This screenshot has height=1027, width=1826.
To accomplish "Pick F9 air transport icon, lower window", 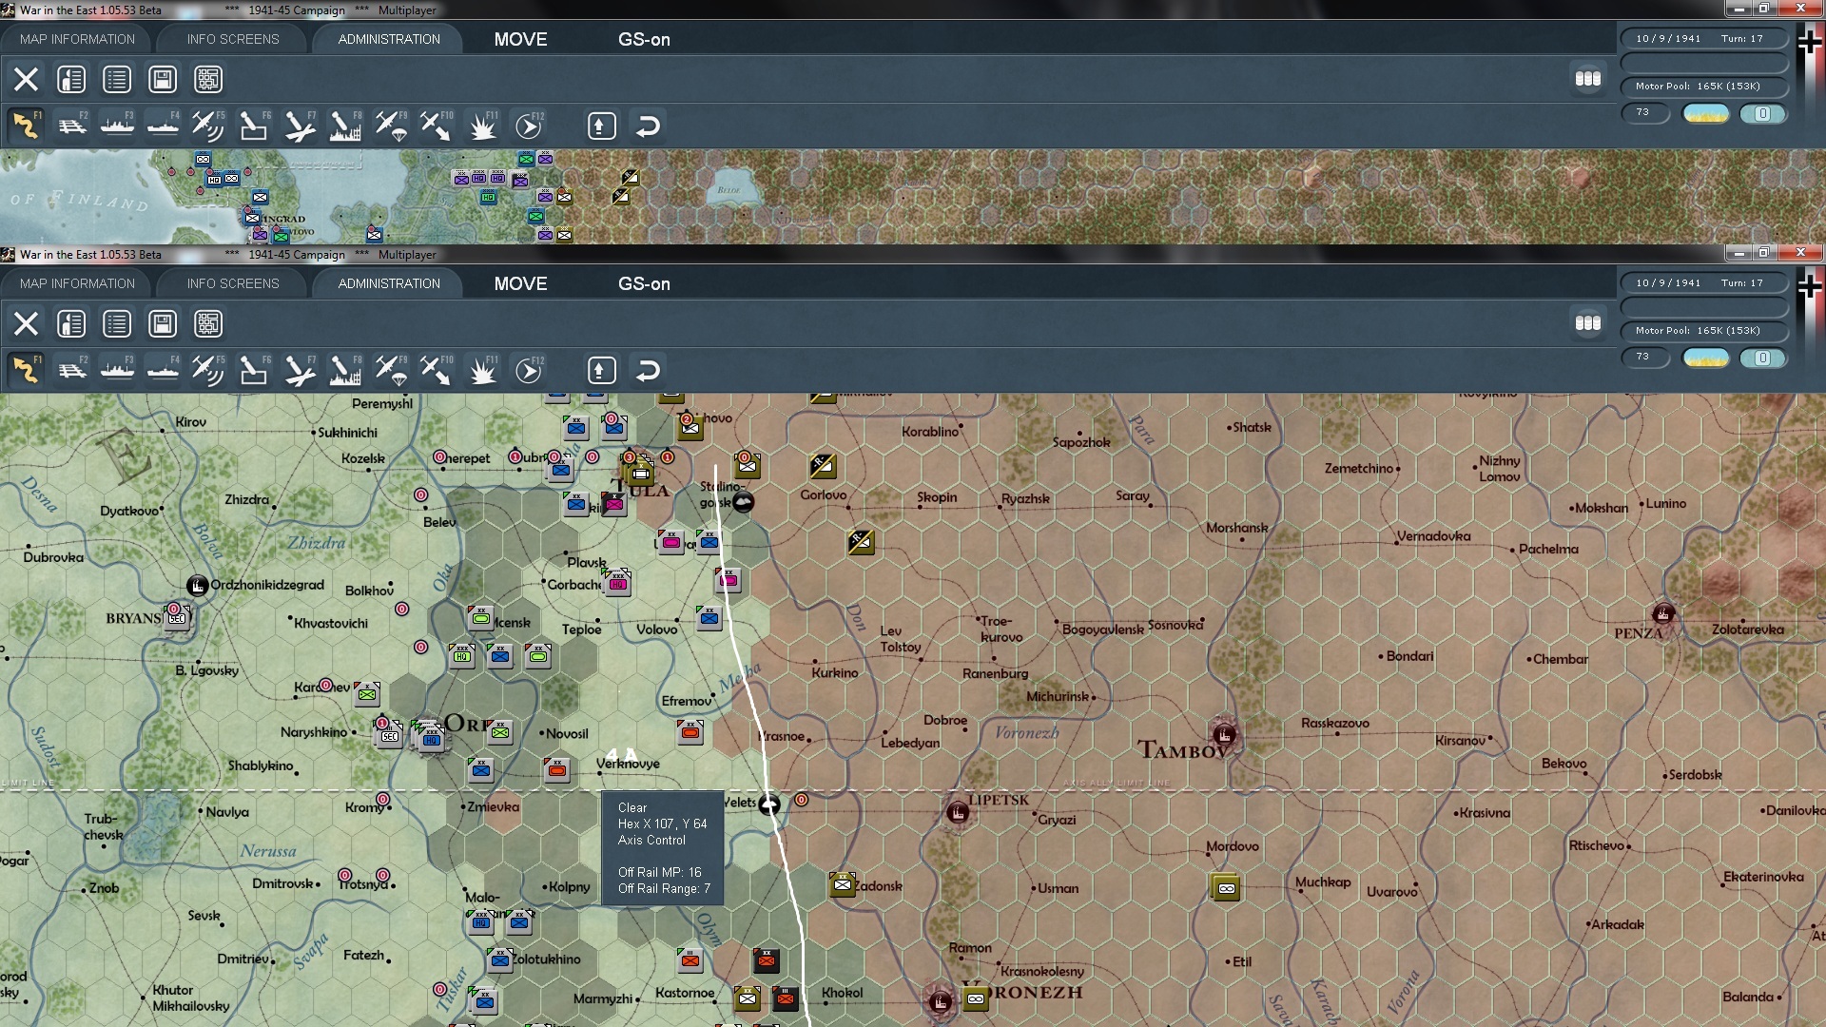I will point(391,370).
